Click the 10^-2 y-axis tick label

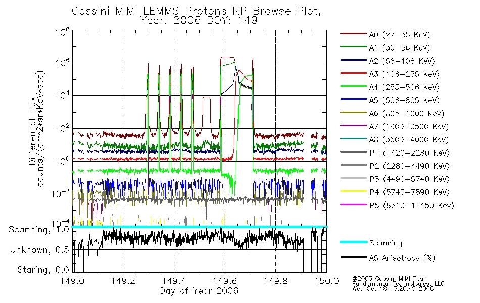coord(60,194)
